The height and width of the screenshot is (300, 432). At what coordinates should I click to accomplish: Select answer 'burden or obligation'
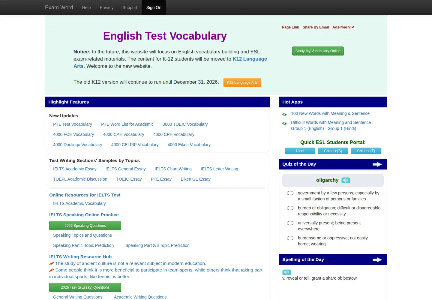pos(290,208)
